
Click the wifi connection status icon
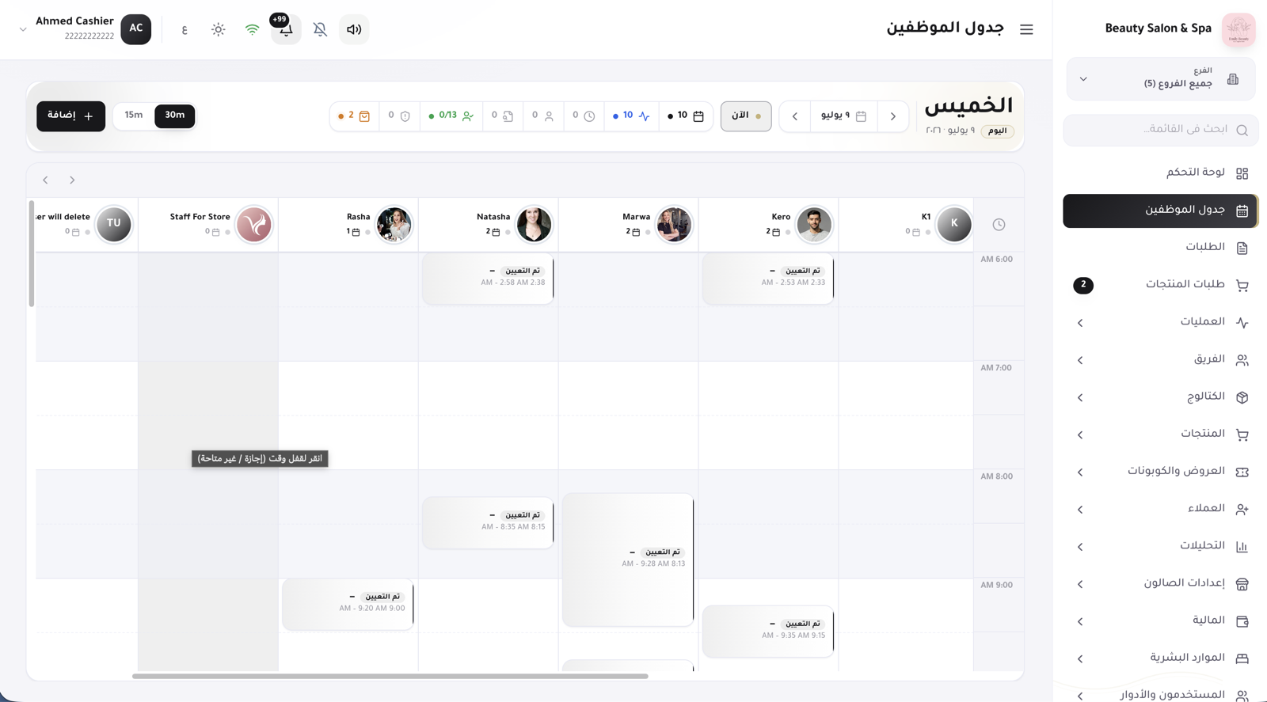[x=252, y=29]
